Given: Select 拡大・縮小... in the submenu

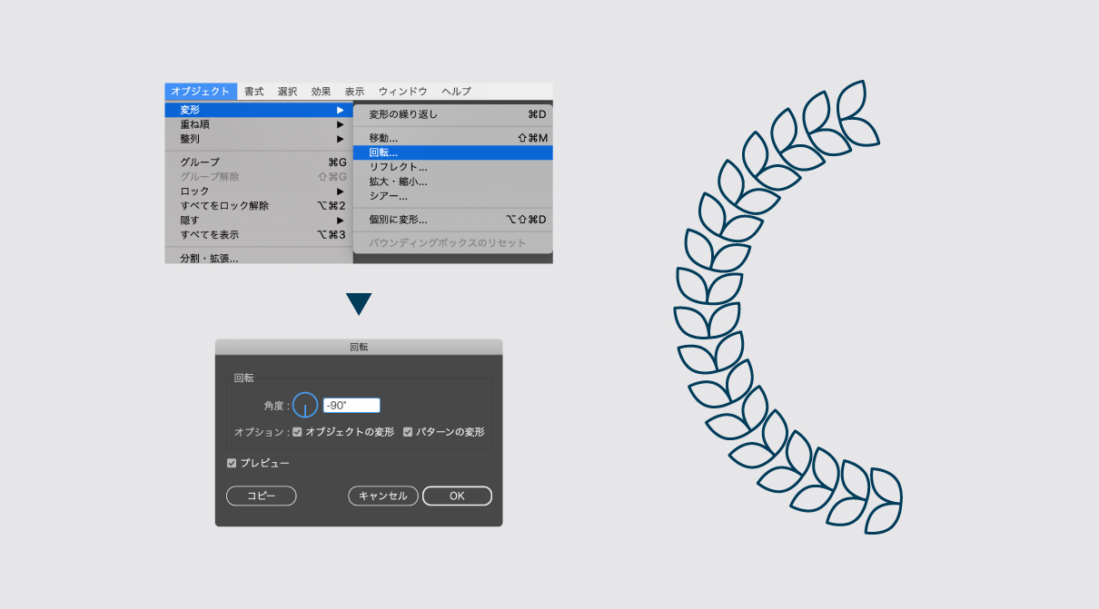Looking at the screenshot, I should [x=453, y=182].
